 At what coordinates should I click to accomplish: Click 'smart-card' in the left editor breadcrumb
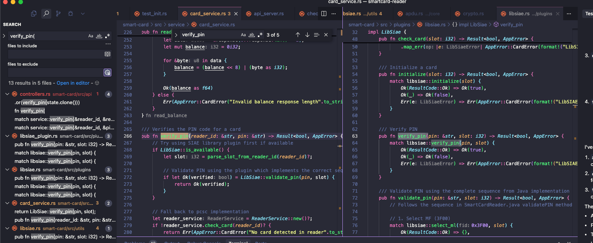[x=135, y=24]
